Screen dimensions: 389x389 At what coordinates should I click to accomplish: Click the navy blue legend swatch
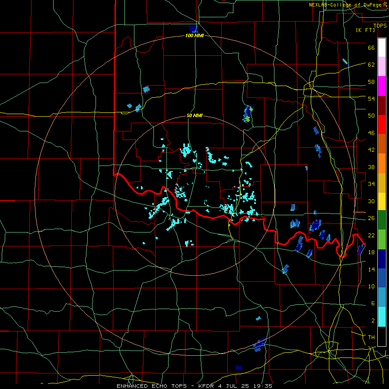382,259
